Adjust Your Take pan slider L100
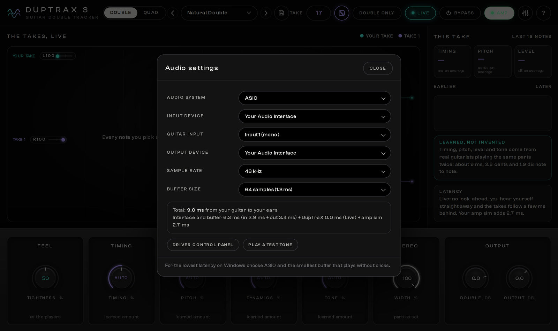Image resolution: width=558 pixels, height=331 pixels. tap(58, 56)
